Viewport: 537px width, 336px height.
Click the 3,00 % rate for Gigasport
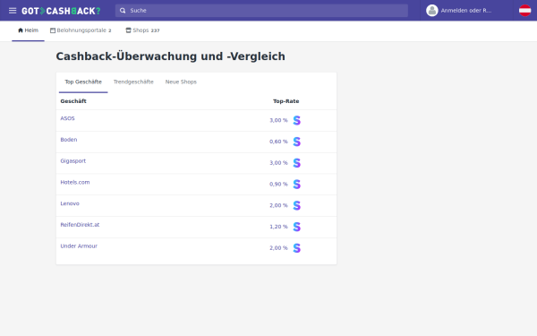pos(278,163)
